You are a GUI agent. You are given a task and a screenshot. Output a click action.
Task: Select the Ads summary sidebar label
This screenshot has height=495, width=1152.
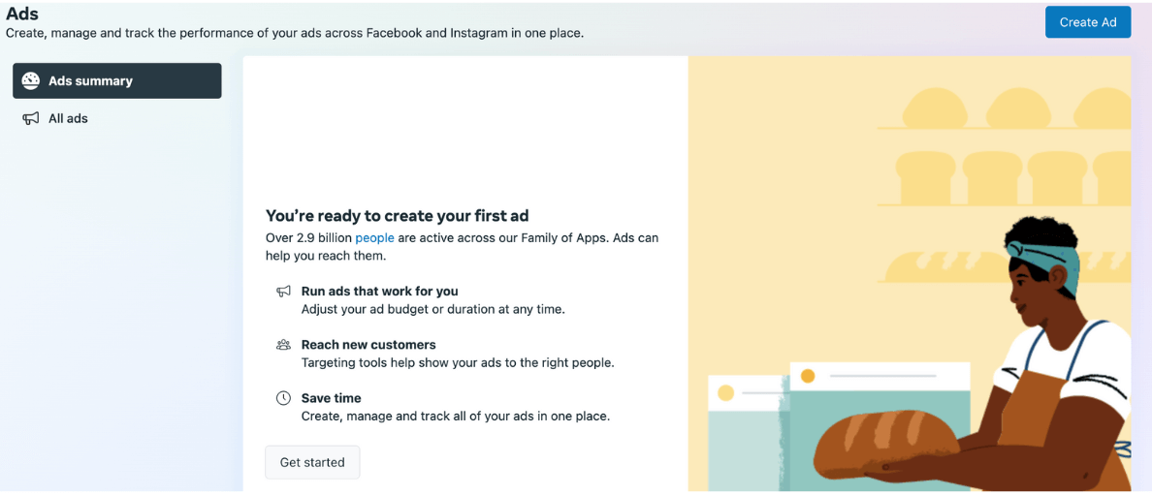[x=90, y=81]
